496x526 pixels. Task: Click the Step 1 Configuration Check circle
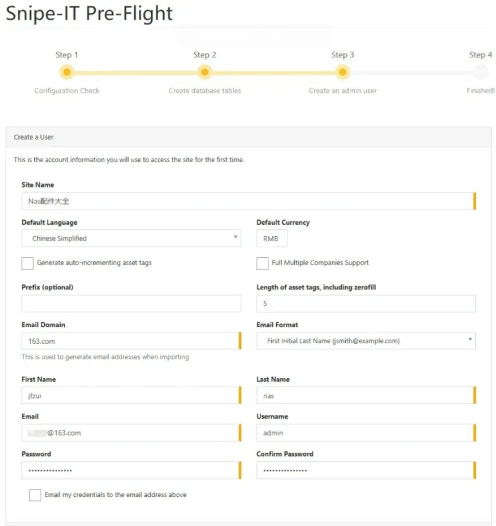pos(67,72)
